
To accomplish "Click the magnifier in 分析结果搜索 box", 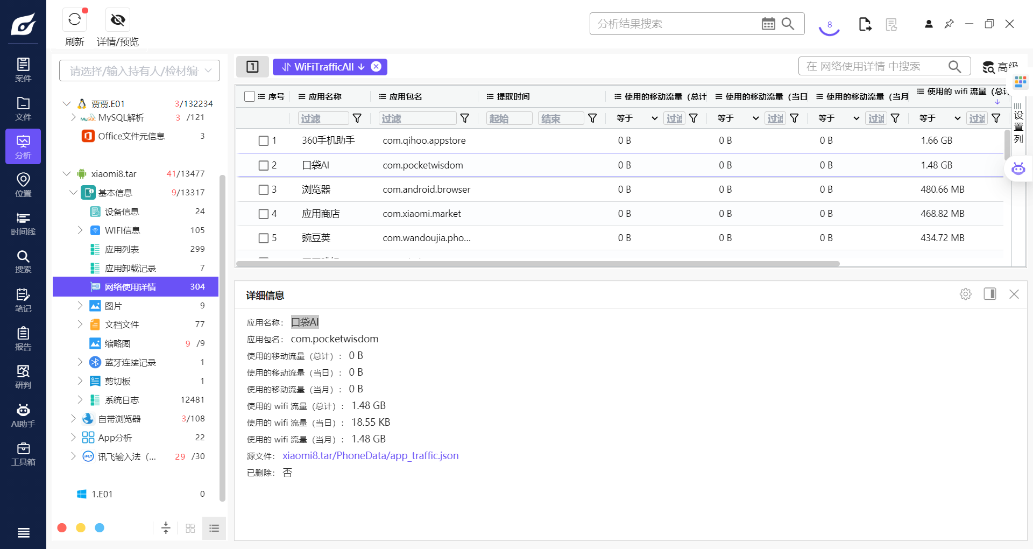I will pos(788,24).
